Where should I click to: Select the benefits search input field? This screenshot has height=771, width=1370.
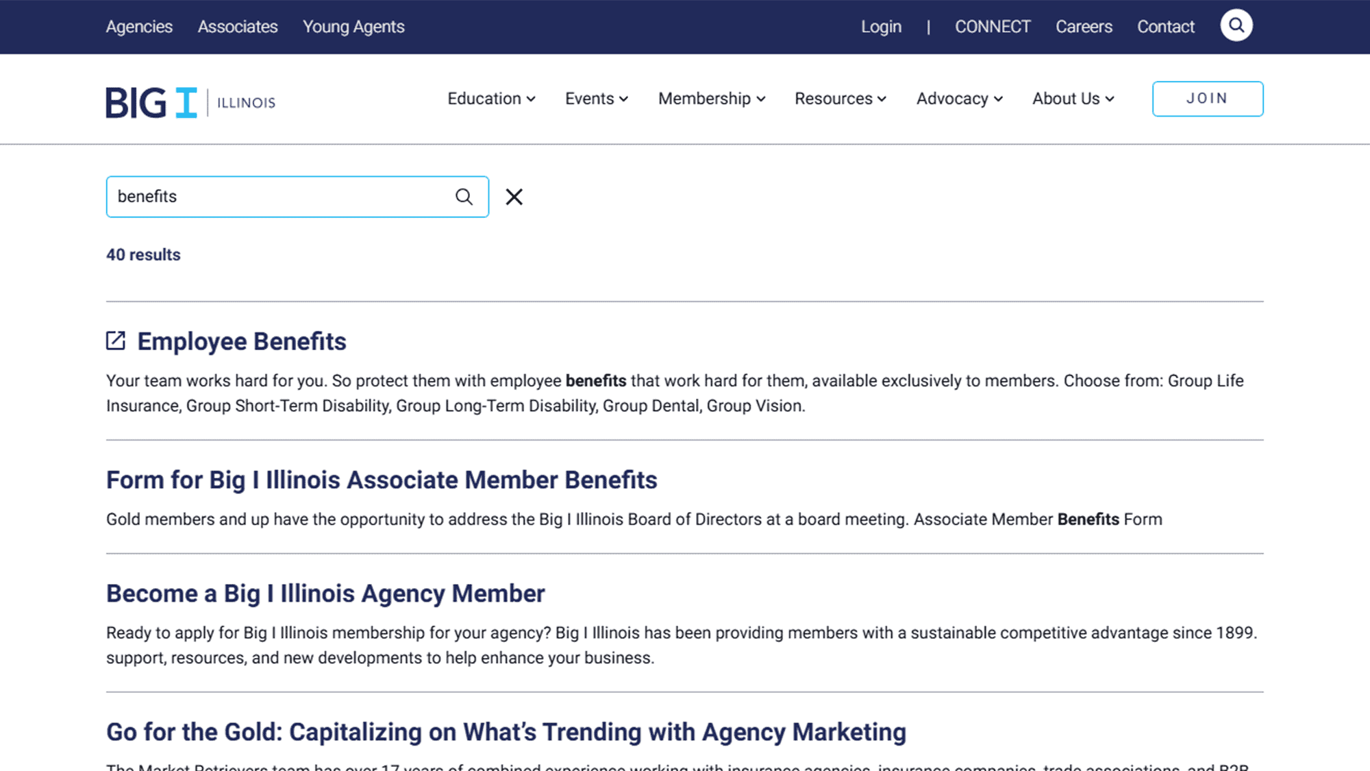(x=297, y=197)
